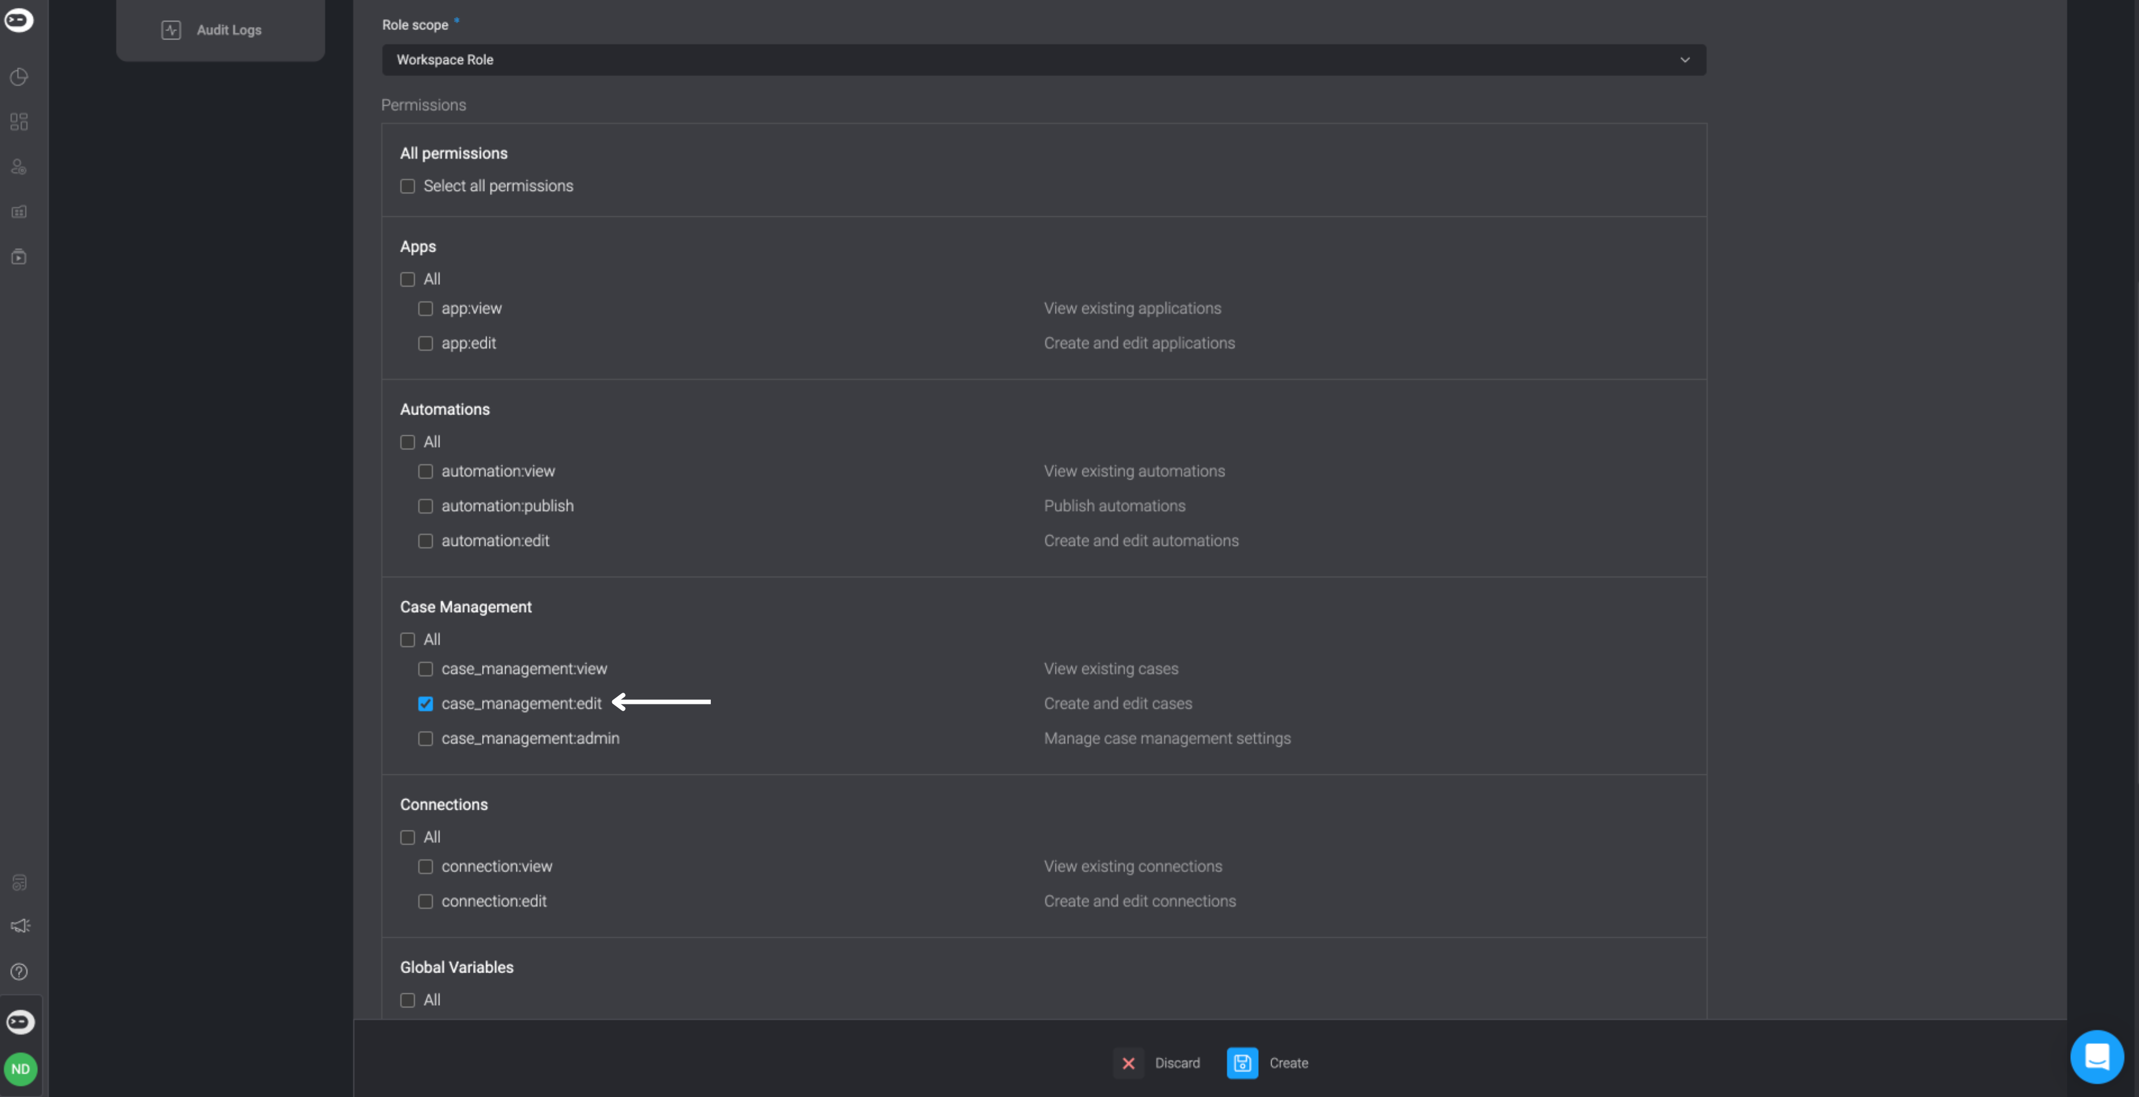Click the 'View existing cases' description
Image resolution: width=2139 pixels, height=1097 pixels.
point(1111,668)
